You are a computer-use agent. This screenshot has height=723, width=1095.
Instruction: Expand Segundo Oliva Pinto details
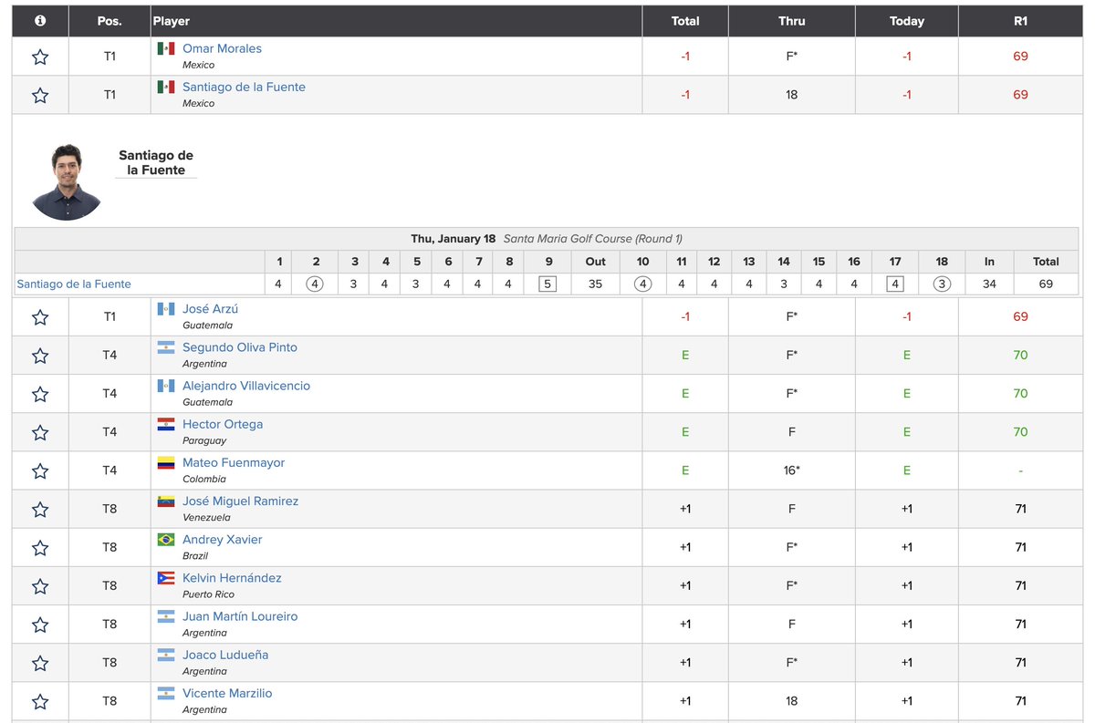click(240, 347)
